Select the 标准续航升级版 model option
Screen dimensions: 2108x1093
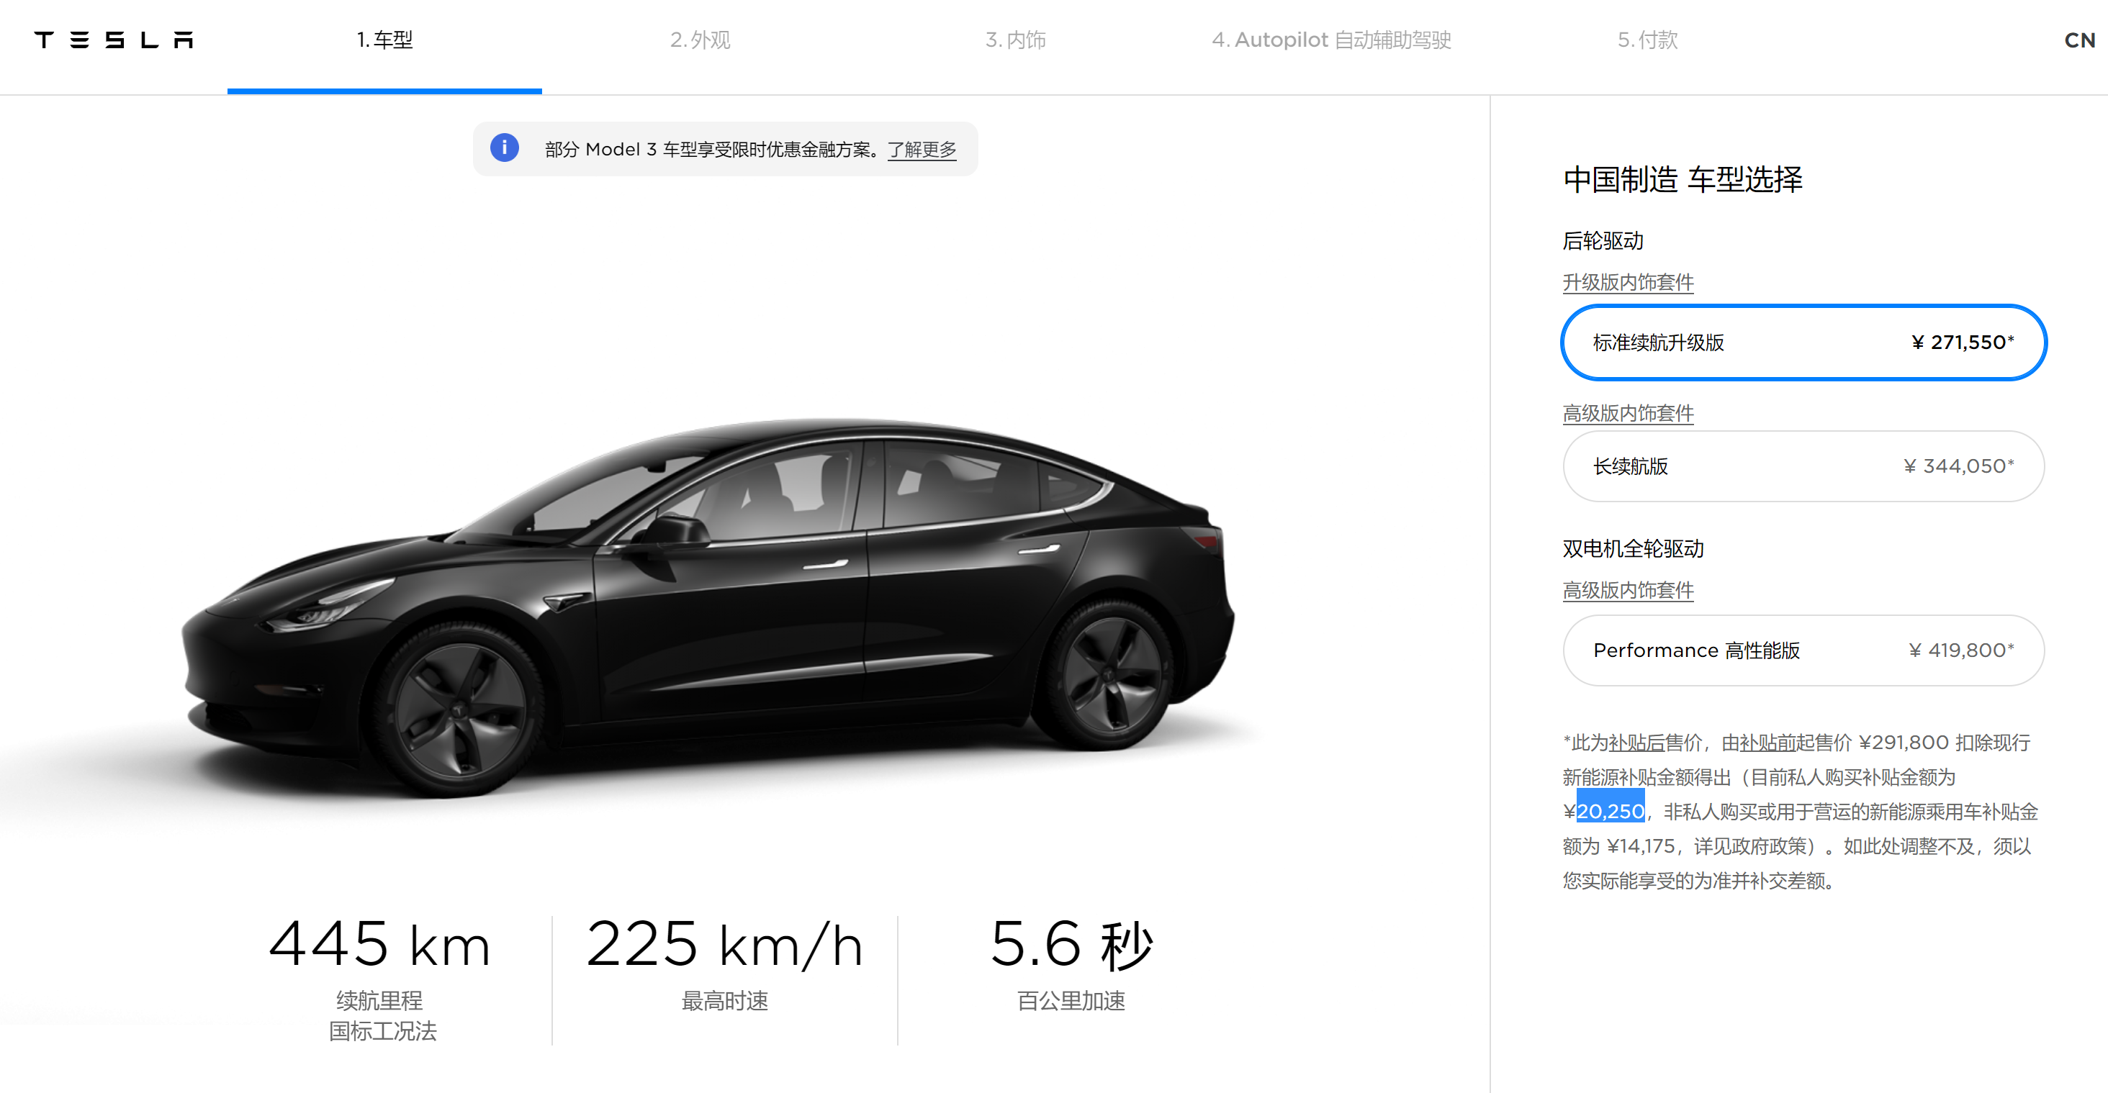point(1803,342)
